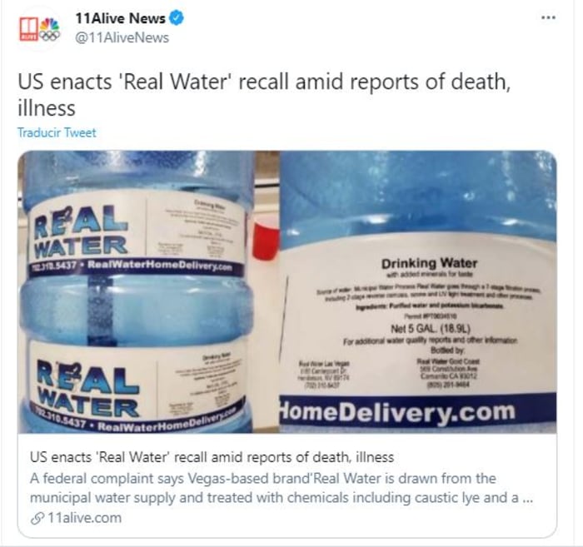The image size is (583, 547).
Task: Click the card description about federal complaint
Action: point(282,488)
